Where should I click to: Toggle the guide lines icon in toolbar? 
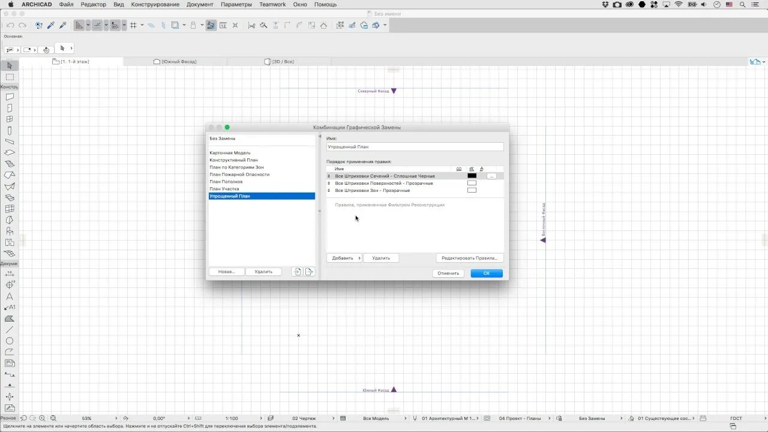(x=79, y=25)
